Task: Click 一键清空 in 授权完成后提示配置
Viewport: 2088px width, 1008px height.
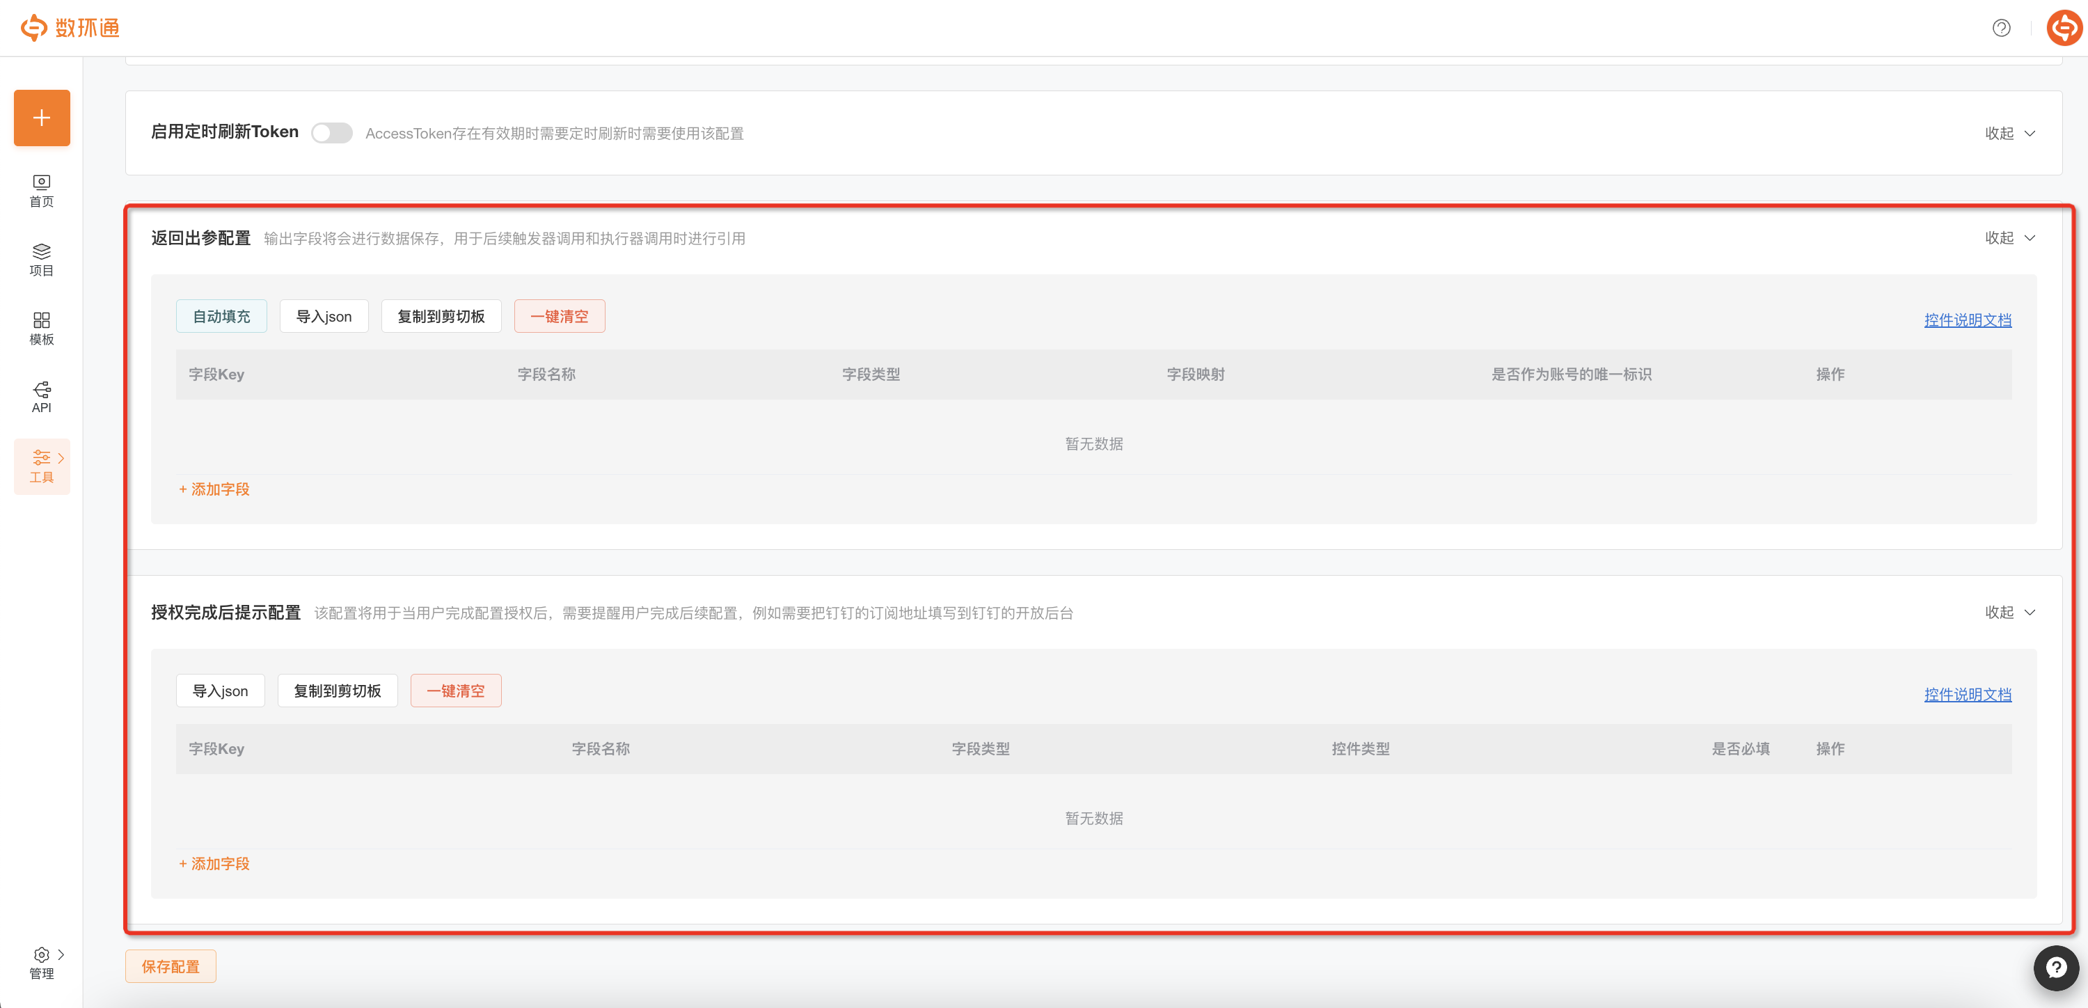Action: coord(456,691)
